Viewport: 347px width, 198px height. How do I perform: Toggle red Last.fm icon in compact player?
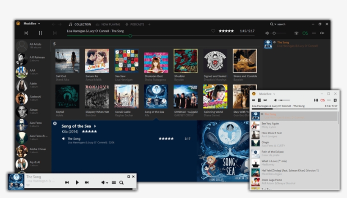click(x=322, y=100)
